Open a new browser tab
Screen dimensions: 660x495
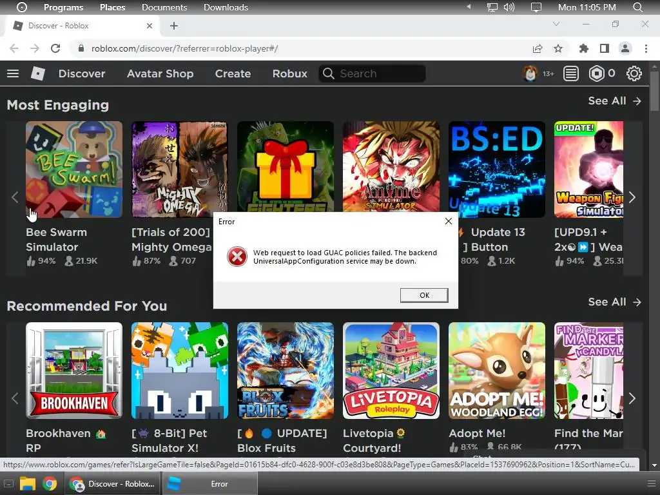[174, 26]
